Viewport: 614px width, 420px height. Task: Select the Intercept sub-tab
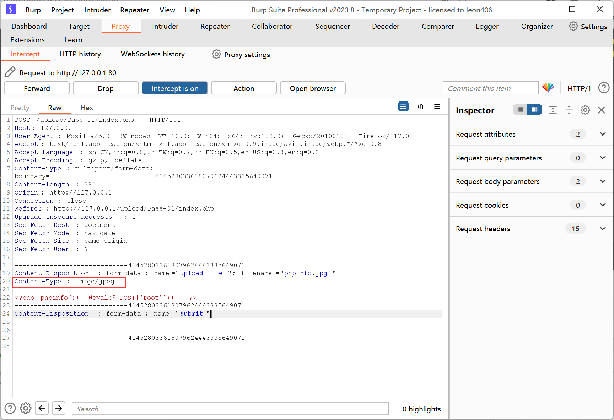pyautogui.click(x=25, y=54)
